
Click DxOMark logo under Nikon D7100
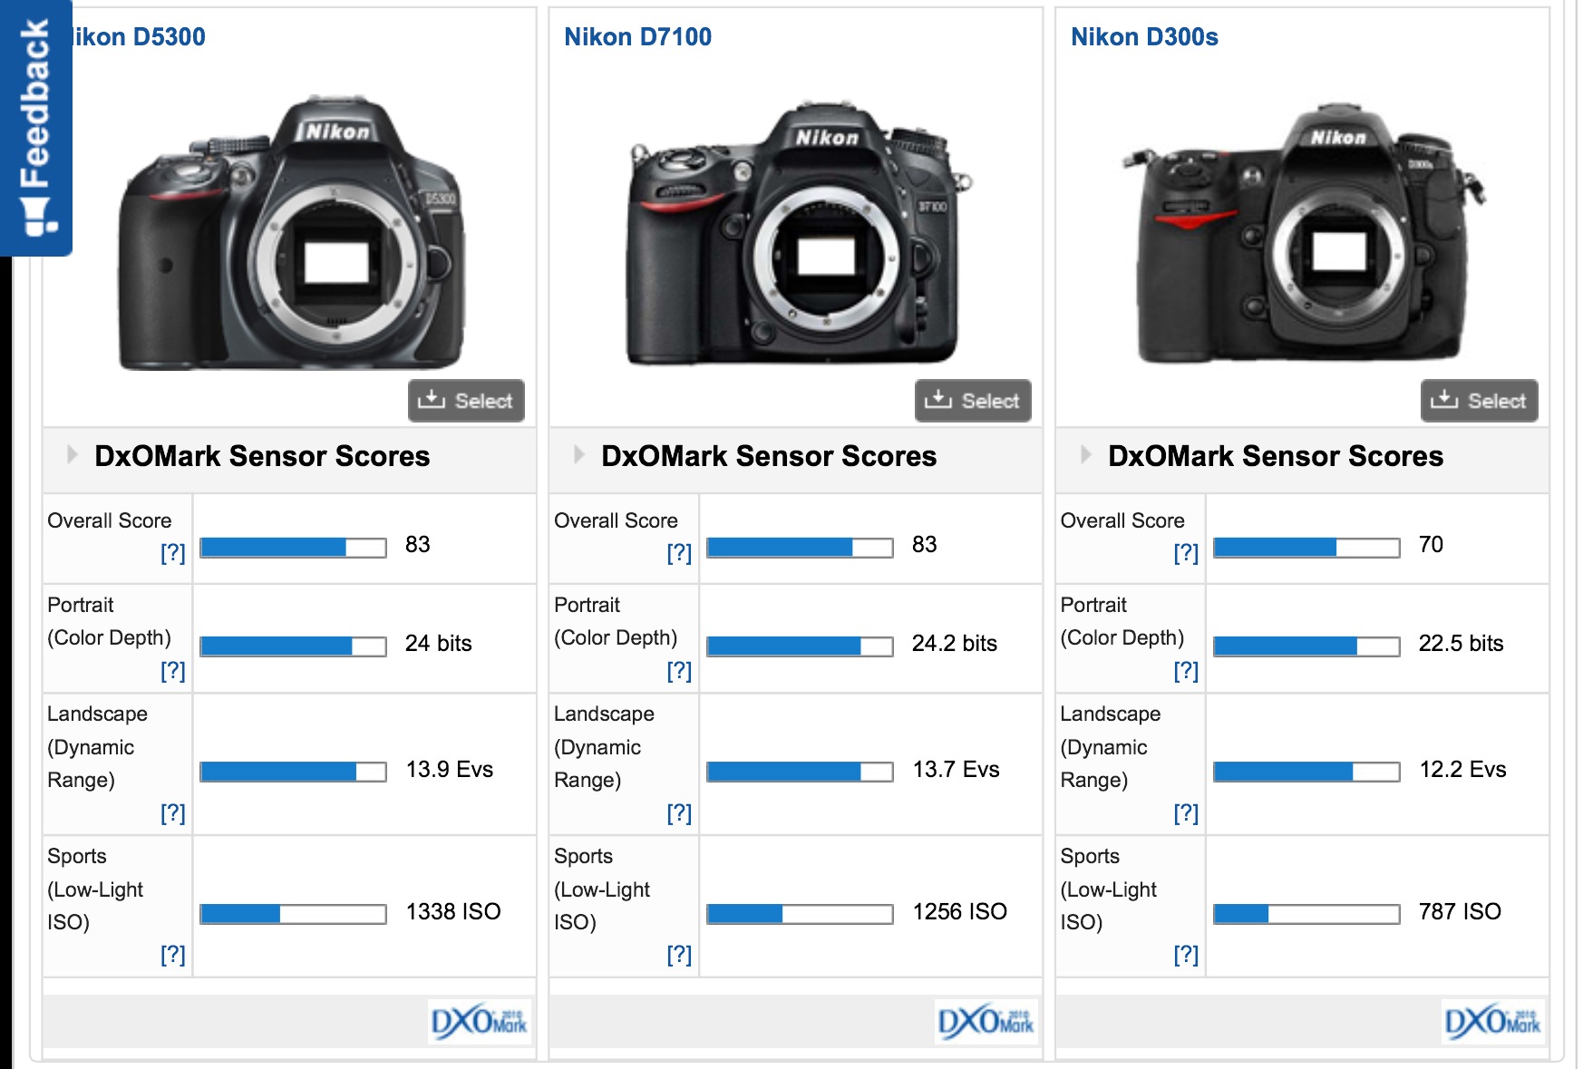pos(986,1022)
